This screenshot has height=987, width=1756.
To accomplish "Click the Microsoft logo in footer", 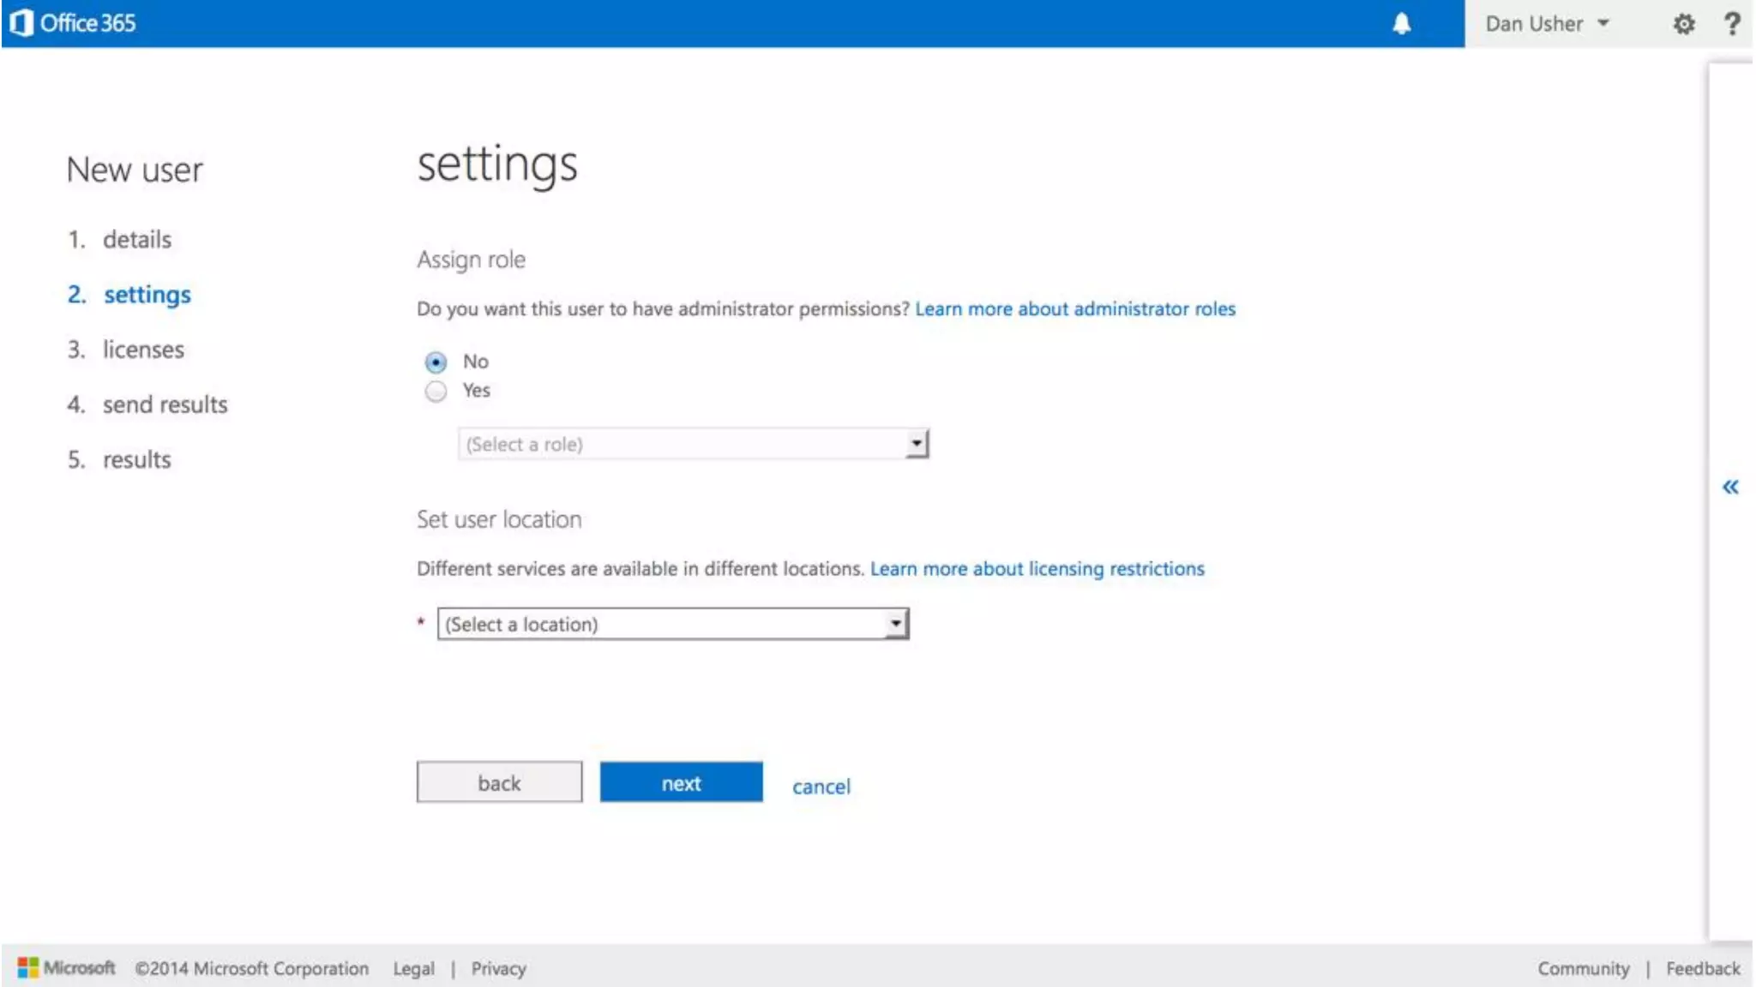I will click(66, 968).
